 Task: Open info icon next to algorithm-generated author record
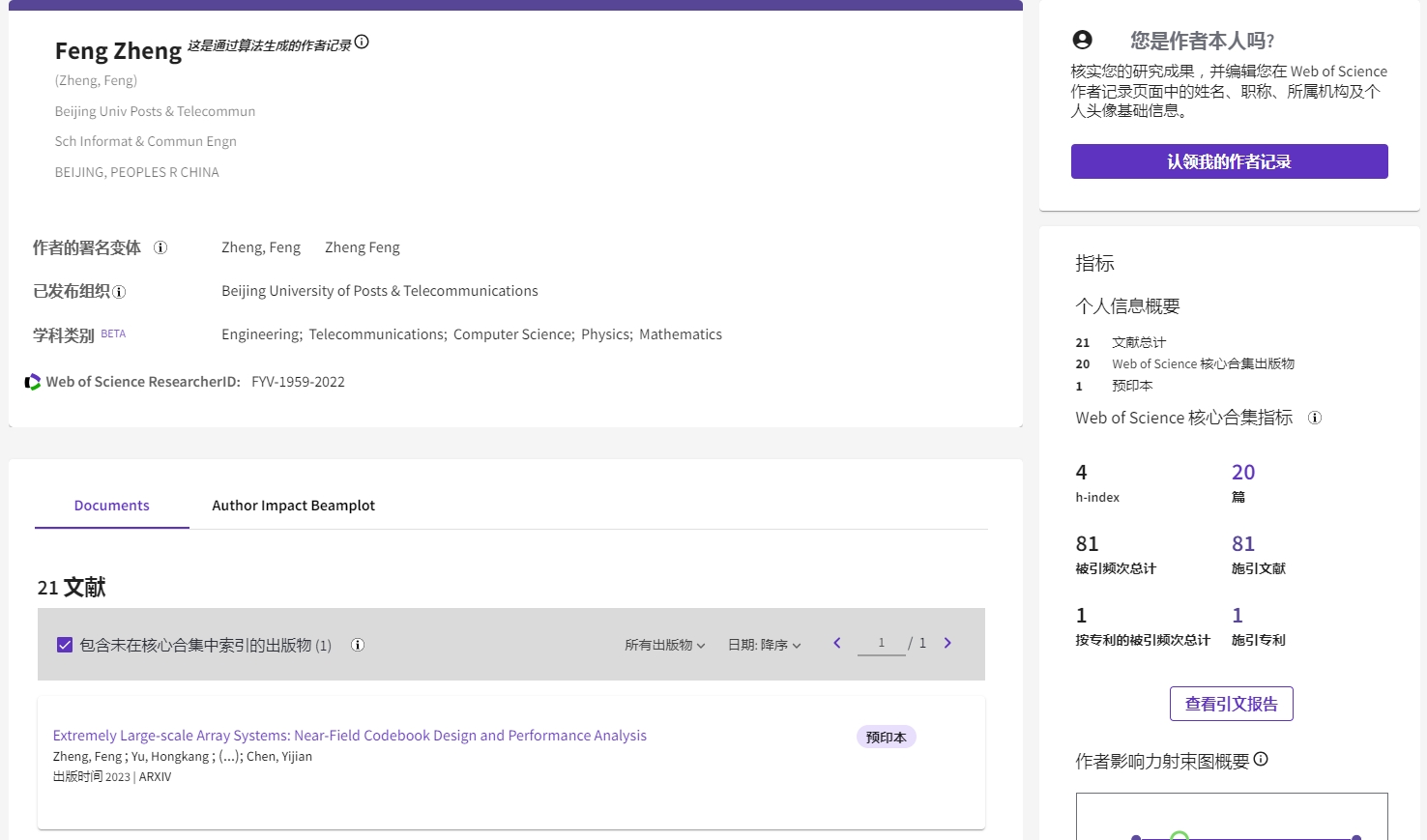tap(362, 42)
